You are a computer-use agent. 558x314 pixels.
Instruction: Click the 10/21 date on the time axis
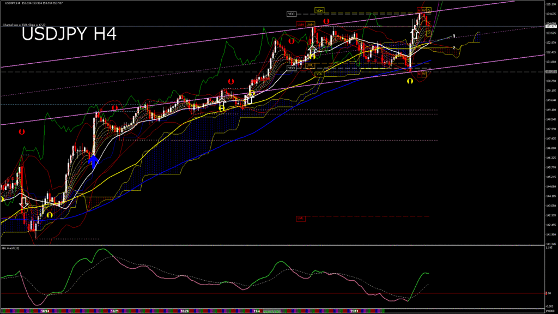point(114,311)
